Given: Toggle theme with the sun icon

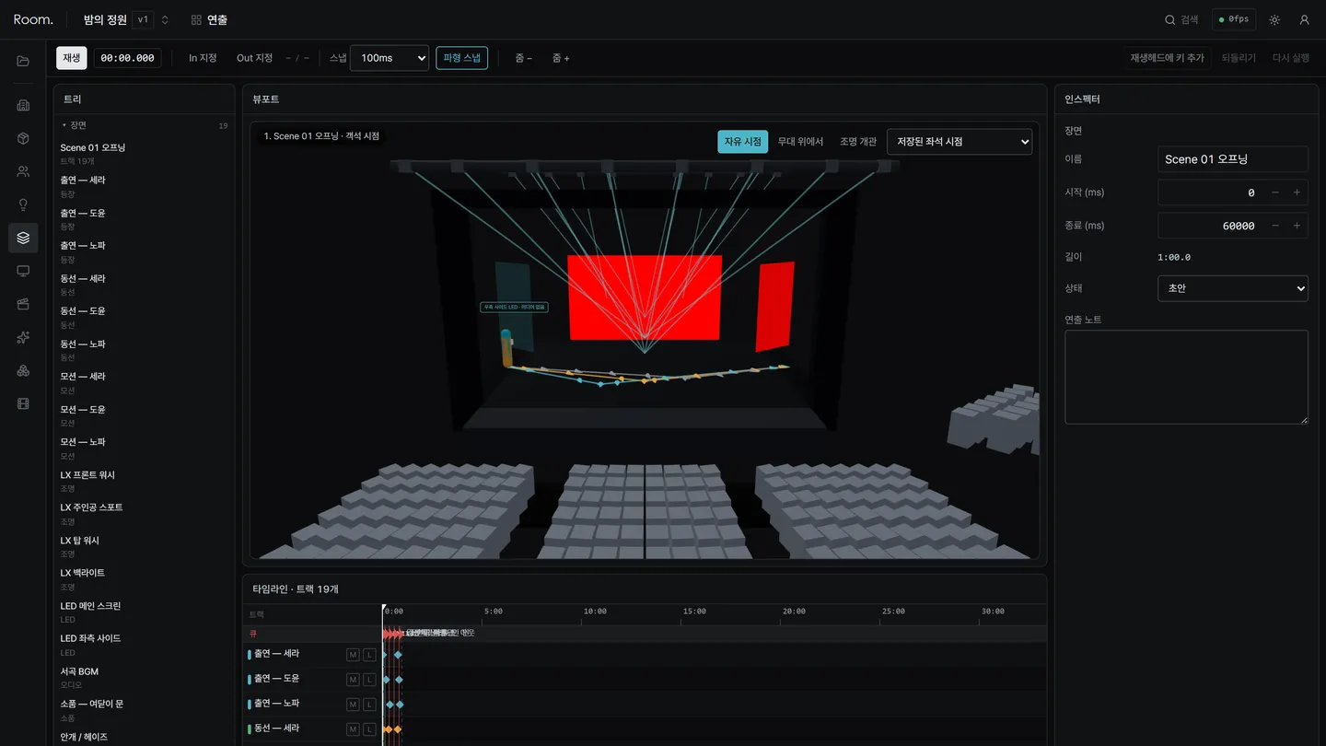Looking at the screenshot, I should (1274, 19).
